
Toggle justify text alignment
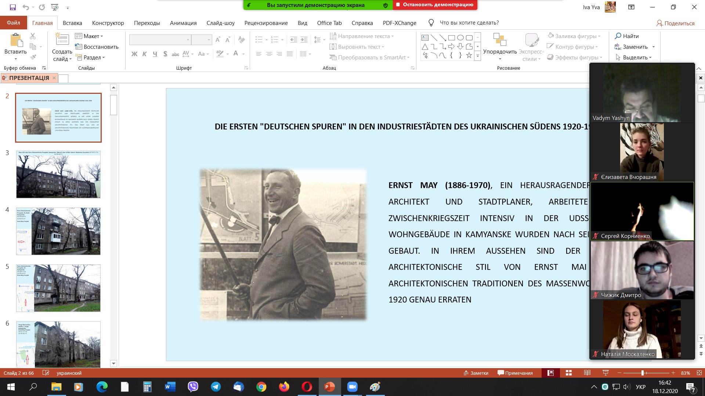(x=290, y=54)
